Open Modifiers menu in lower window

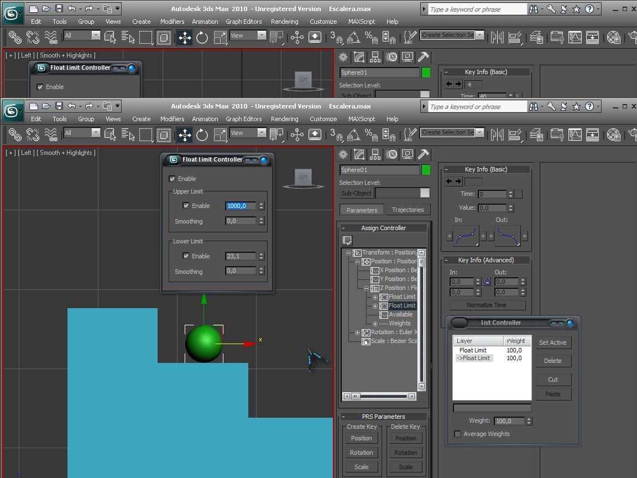(x=173, y=119)
